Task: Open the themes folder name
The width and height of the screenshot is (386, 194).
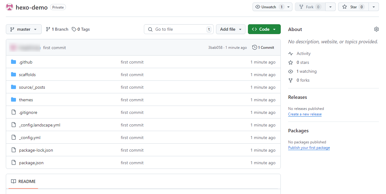Action: (26, 100)
